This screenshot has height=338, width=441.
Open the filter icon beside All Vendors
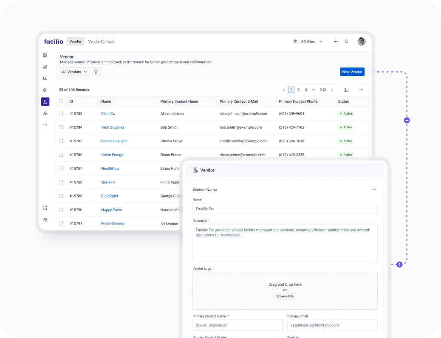click(96, 72)
